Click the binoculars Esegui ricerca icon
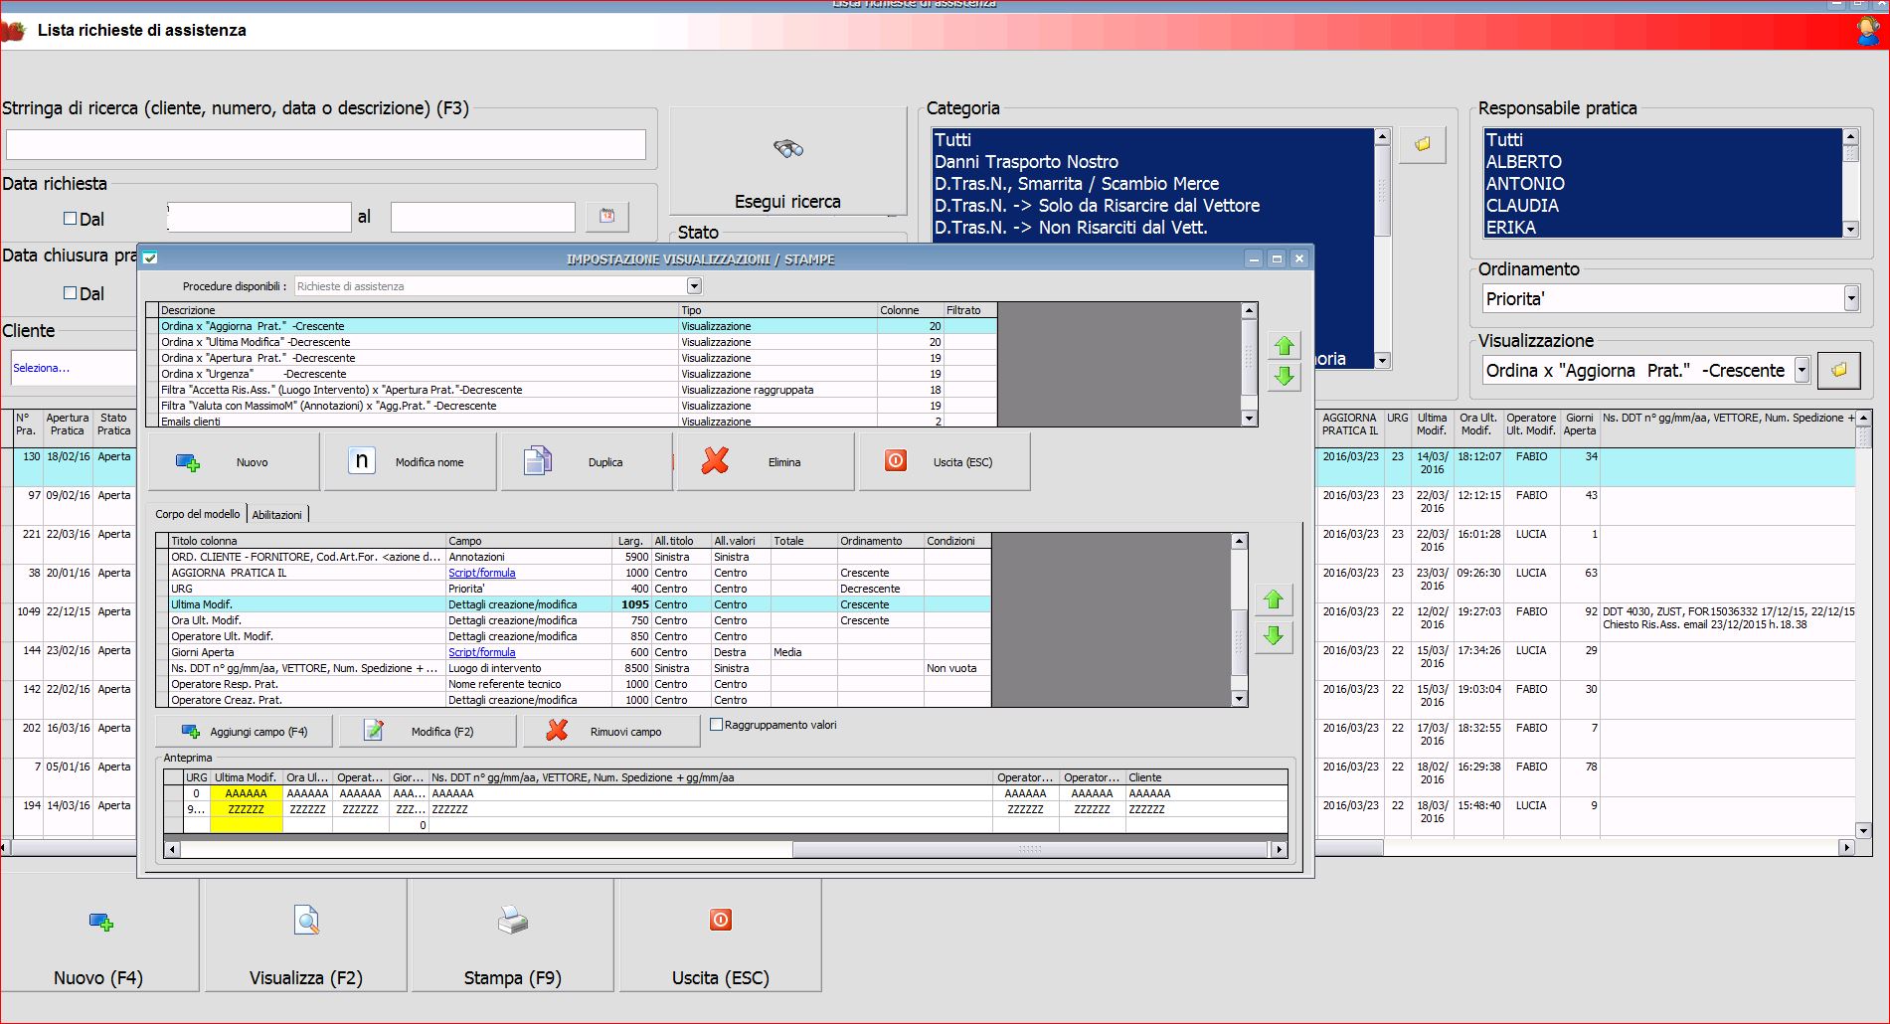This screenshot has width=1890, height=1024. pyautogui.click(x=787, y=149)
